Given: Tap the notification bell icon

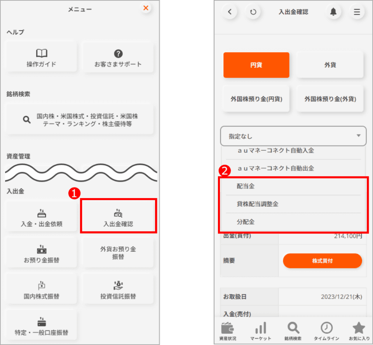Looking at the screenshot, I should [334, 12].
